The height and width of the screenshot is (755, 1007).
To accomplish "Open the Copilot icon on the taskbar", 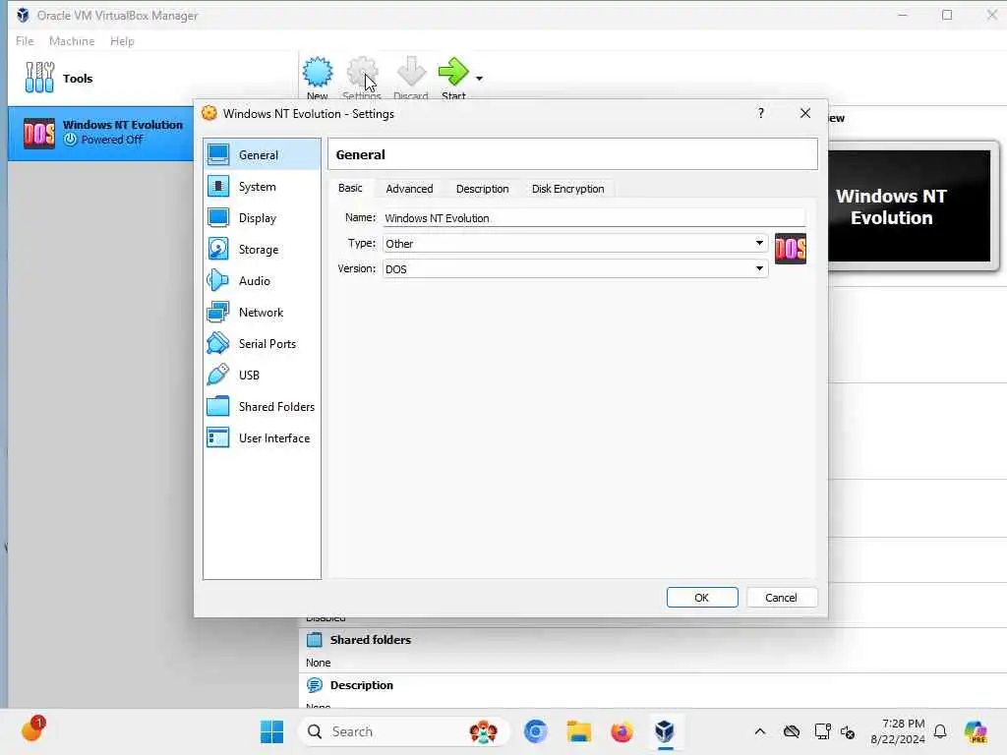I will (977, 731).
